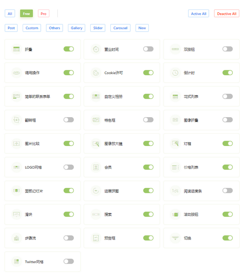Click the 价格列表 list icon
The image size is (243, 273).
(175, 167)
